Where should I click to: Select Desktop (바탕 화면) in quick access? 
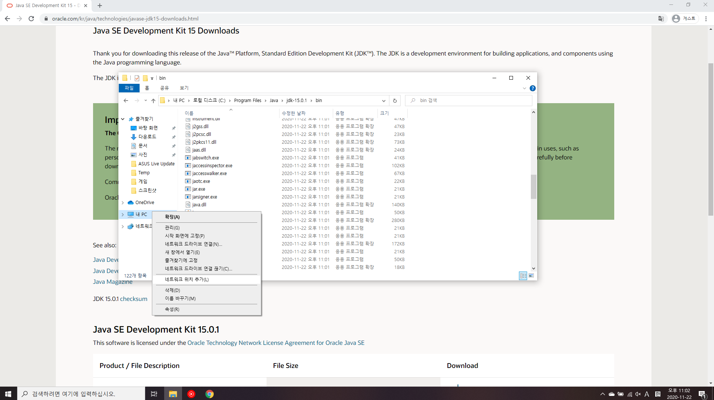tap(148, 128)
